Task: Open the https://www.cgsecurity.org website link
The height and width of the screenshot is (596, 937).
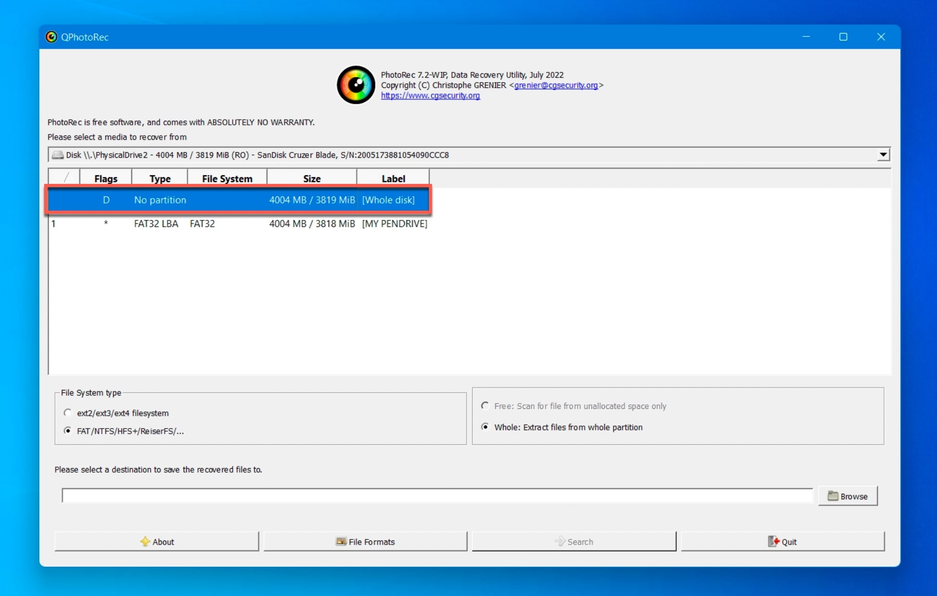Action: [430, 96]
